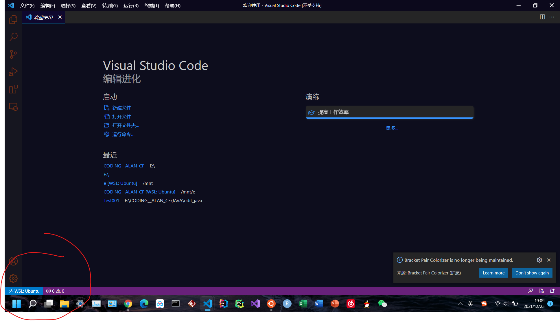Open Windows taskbar search

pyautogui.click(x=33, y=304)
